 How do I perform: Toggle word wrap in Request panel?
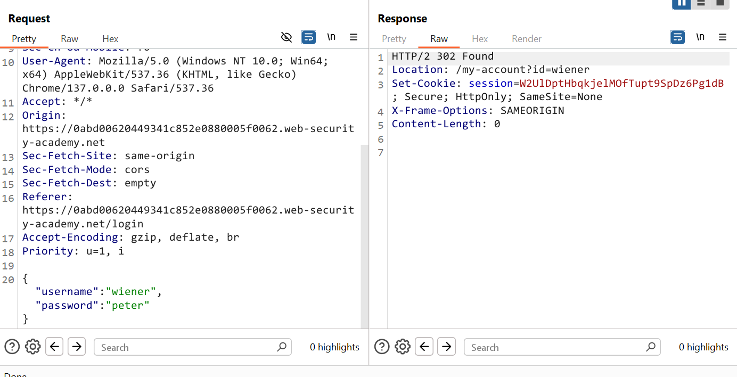[308, 37]
